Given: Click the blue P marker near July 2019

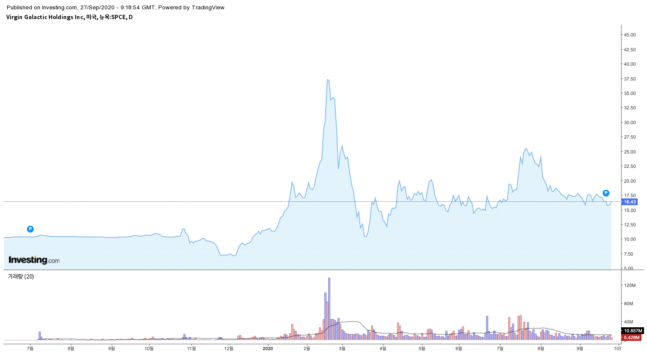Looking at the screenshot, I should [30, 229].
